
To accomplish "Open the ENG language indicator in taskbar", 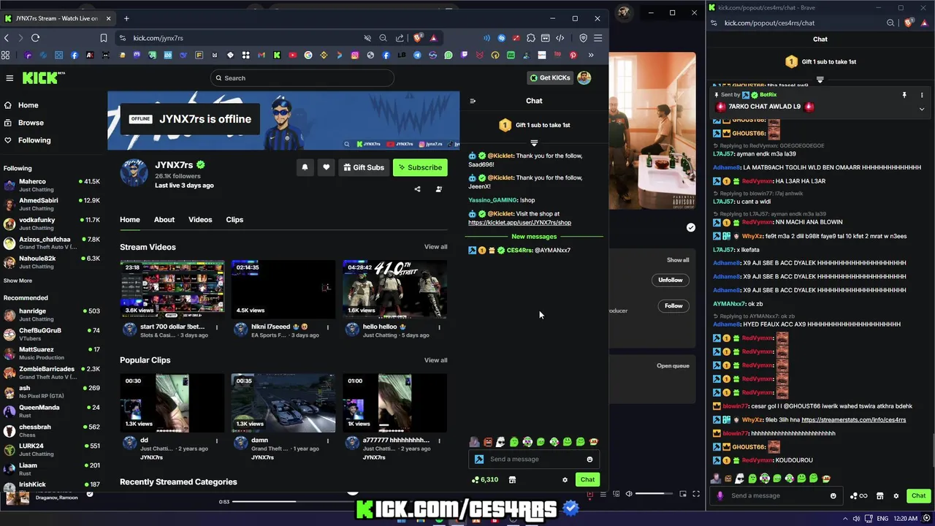I will tap(882, 518).
